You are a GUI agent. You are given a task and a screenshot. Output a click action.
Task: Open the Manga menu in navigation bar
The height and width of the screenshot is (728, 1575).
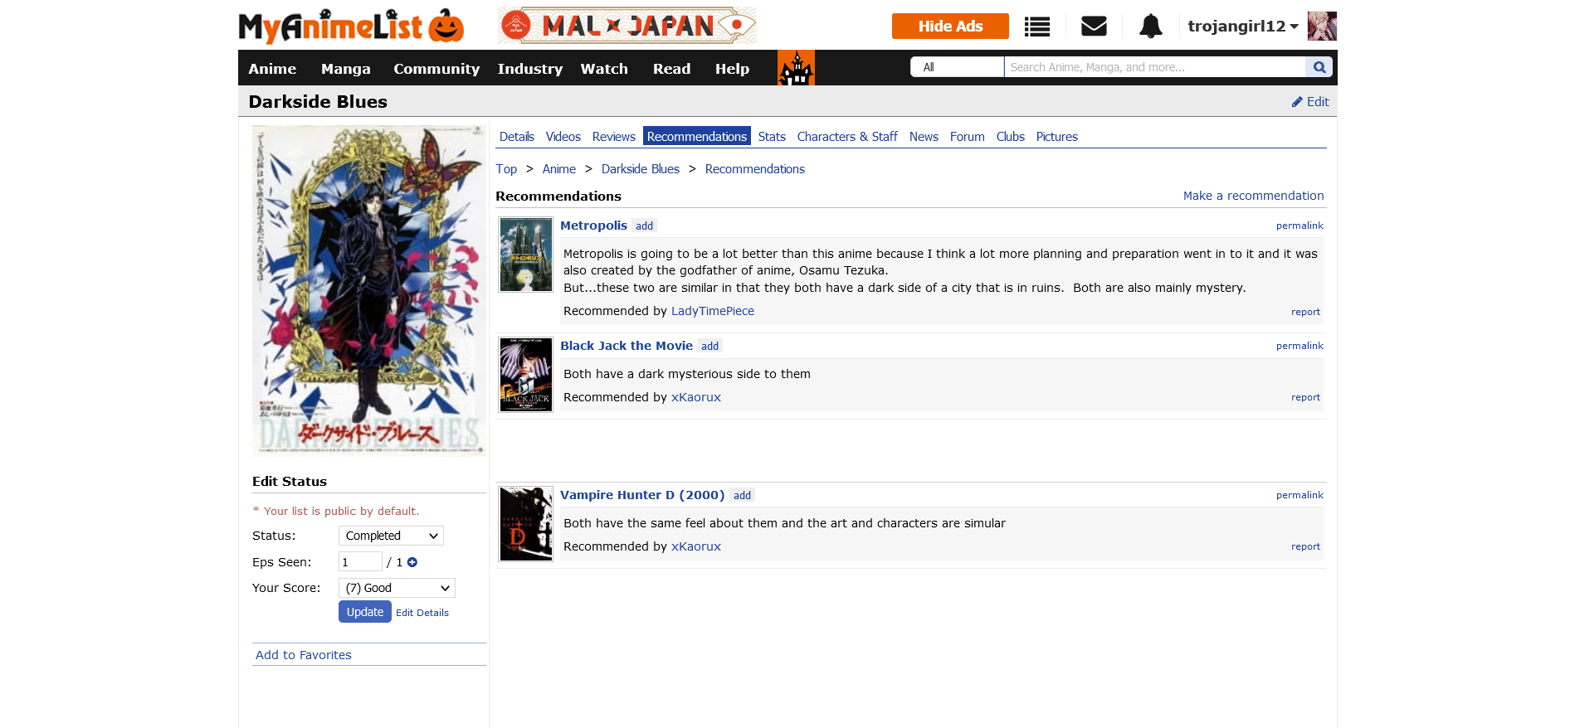tap(345, 69)
